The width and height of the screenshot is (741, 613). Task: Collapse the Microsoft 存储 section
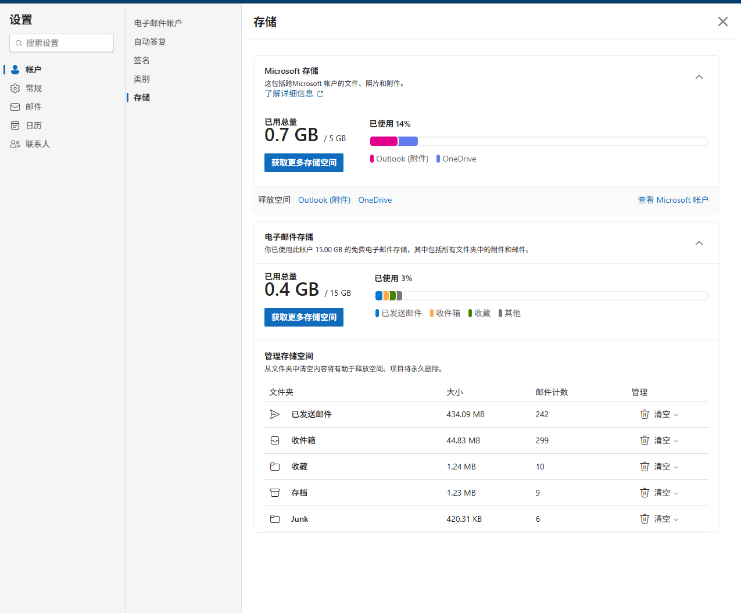[x=699, y=77]
